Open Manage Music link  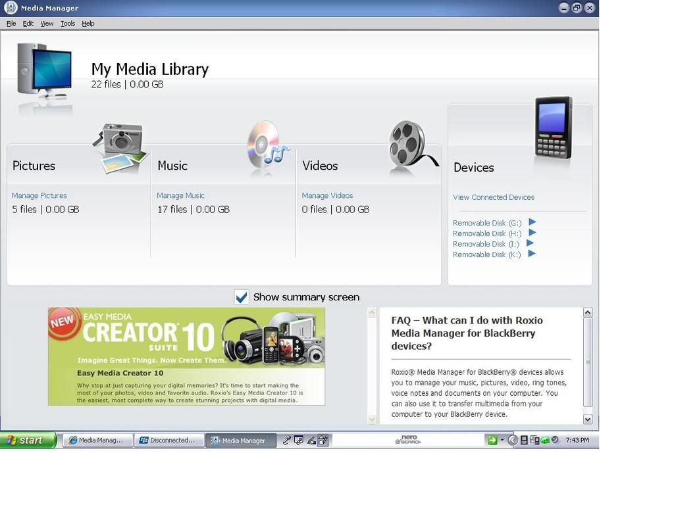coord(180,195)
